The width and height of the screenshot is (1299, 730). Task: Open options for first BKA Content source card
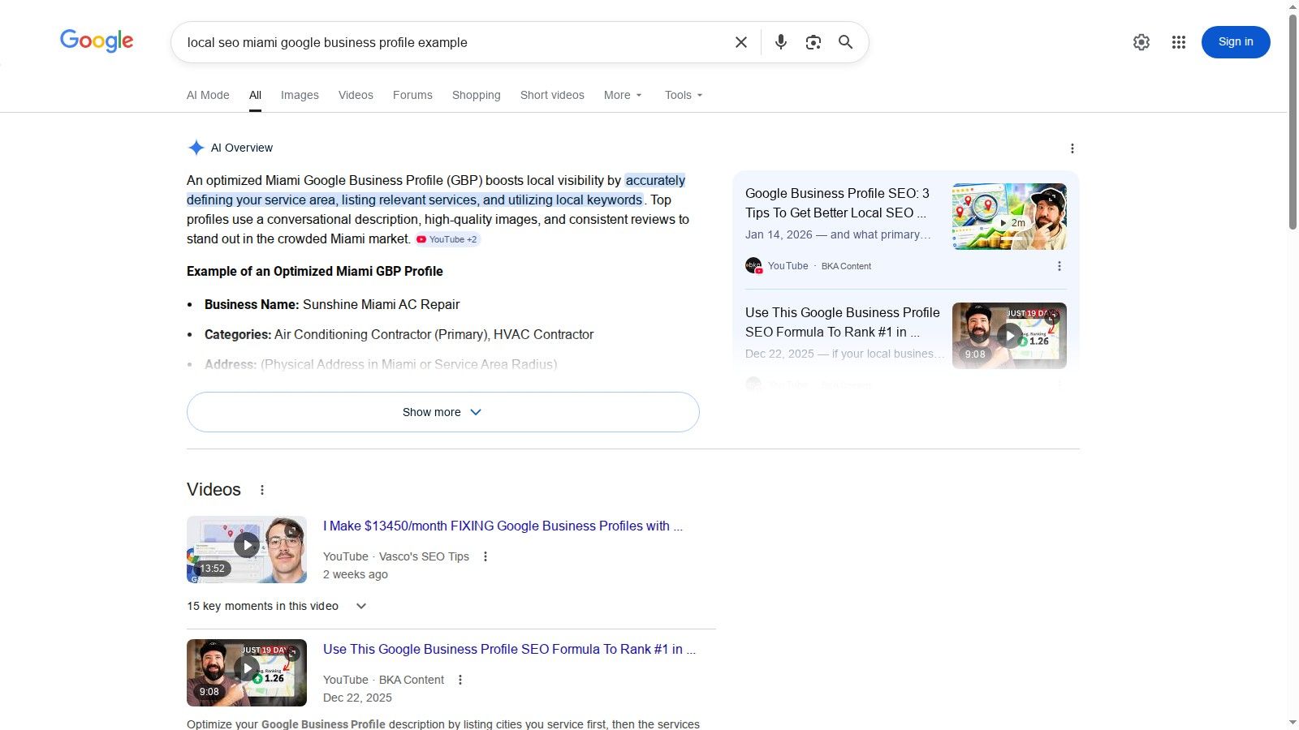1059,266
